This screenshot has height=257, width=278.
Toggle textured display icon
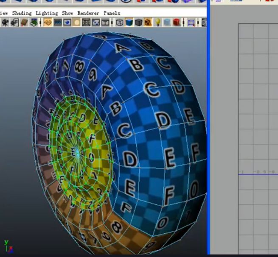148,22
